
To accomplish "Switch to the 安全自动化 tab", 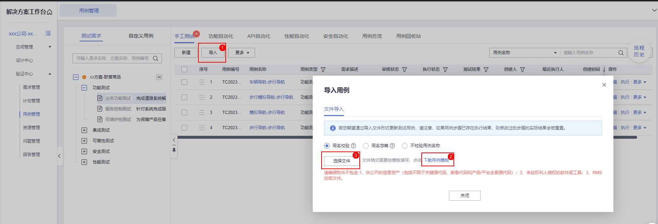I will pyautogui.click(x=336, y=36).
